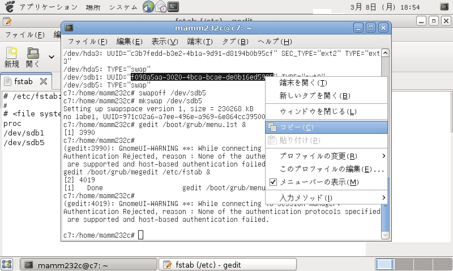Click terminal scrollbar down arrow
The image size is (453, 271).
pos(385,235)
